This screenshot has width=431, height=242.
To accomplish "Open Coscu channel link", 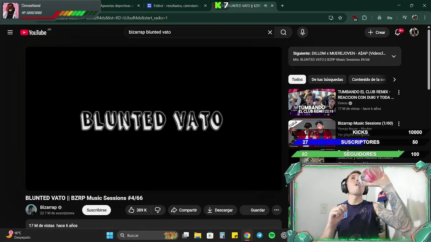I will point(342,103).
